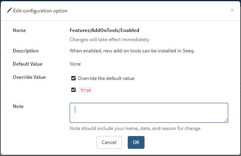This screenshot has height=156, width=241.
Task: Click the Note field resize handle
Action: (226, 121)
